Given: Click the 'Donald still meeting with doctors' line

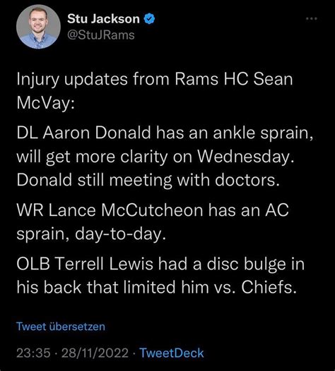Looking at the screenshot, I should point(148,181).
